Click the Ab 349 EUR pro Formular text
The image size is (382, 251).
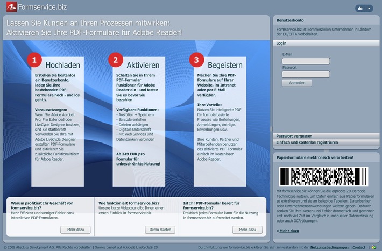coord(138,159)
